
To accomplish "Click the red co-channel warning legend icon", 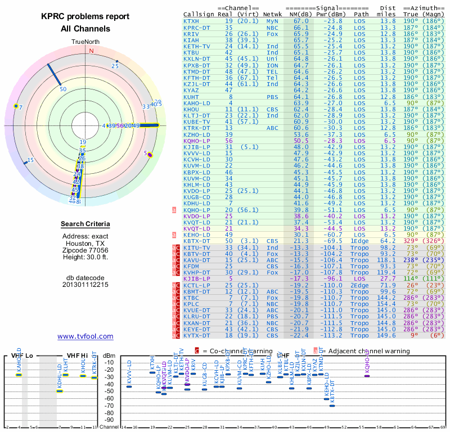I will (x=197, y=351).
